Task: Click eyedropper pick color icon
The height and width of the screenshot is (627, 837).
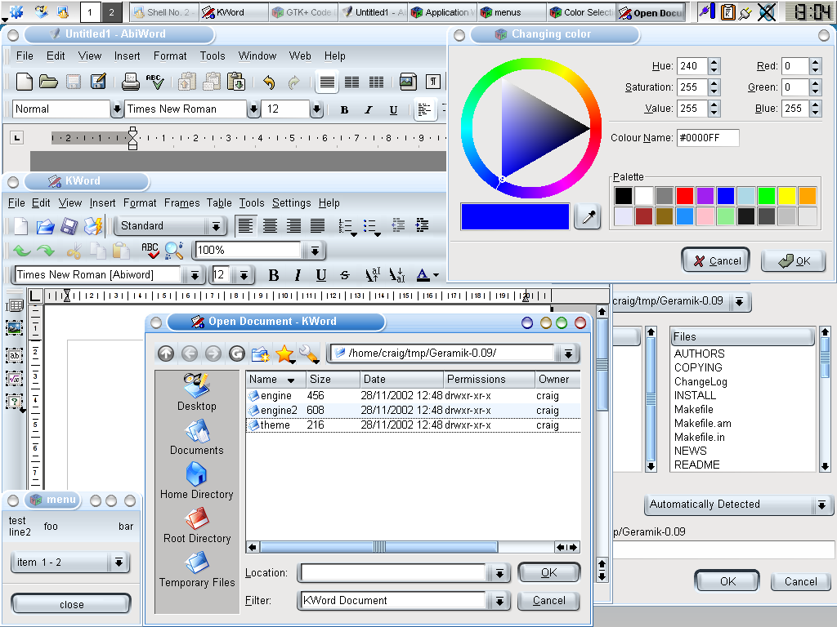Action: click(x=588, y=216)
